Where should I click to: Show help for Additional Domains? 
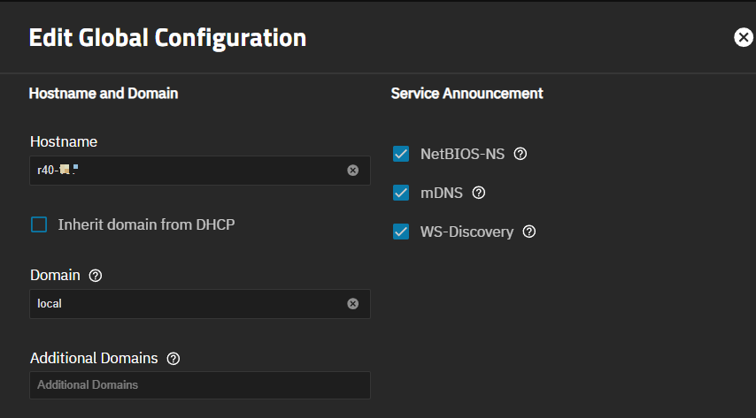[x=174, y=359]
